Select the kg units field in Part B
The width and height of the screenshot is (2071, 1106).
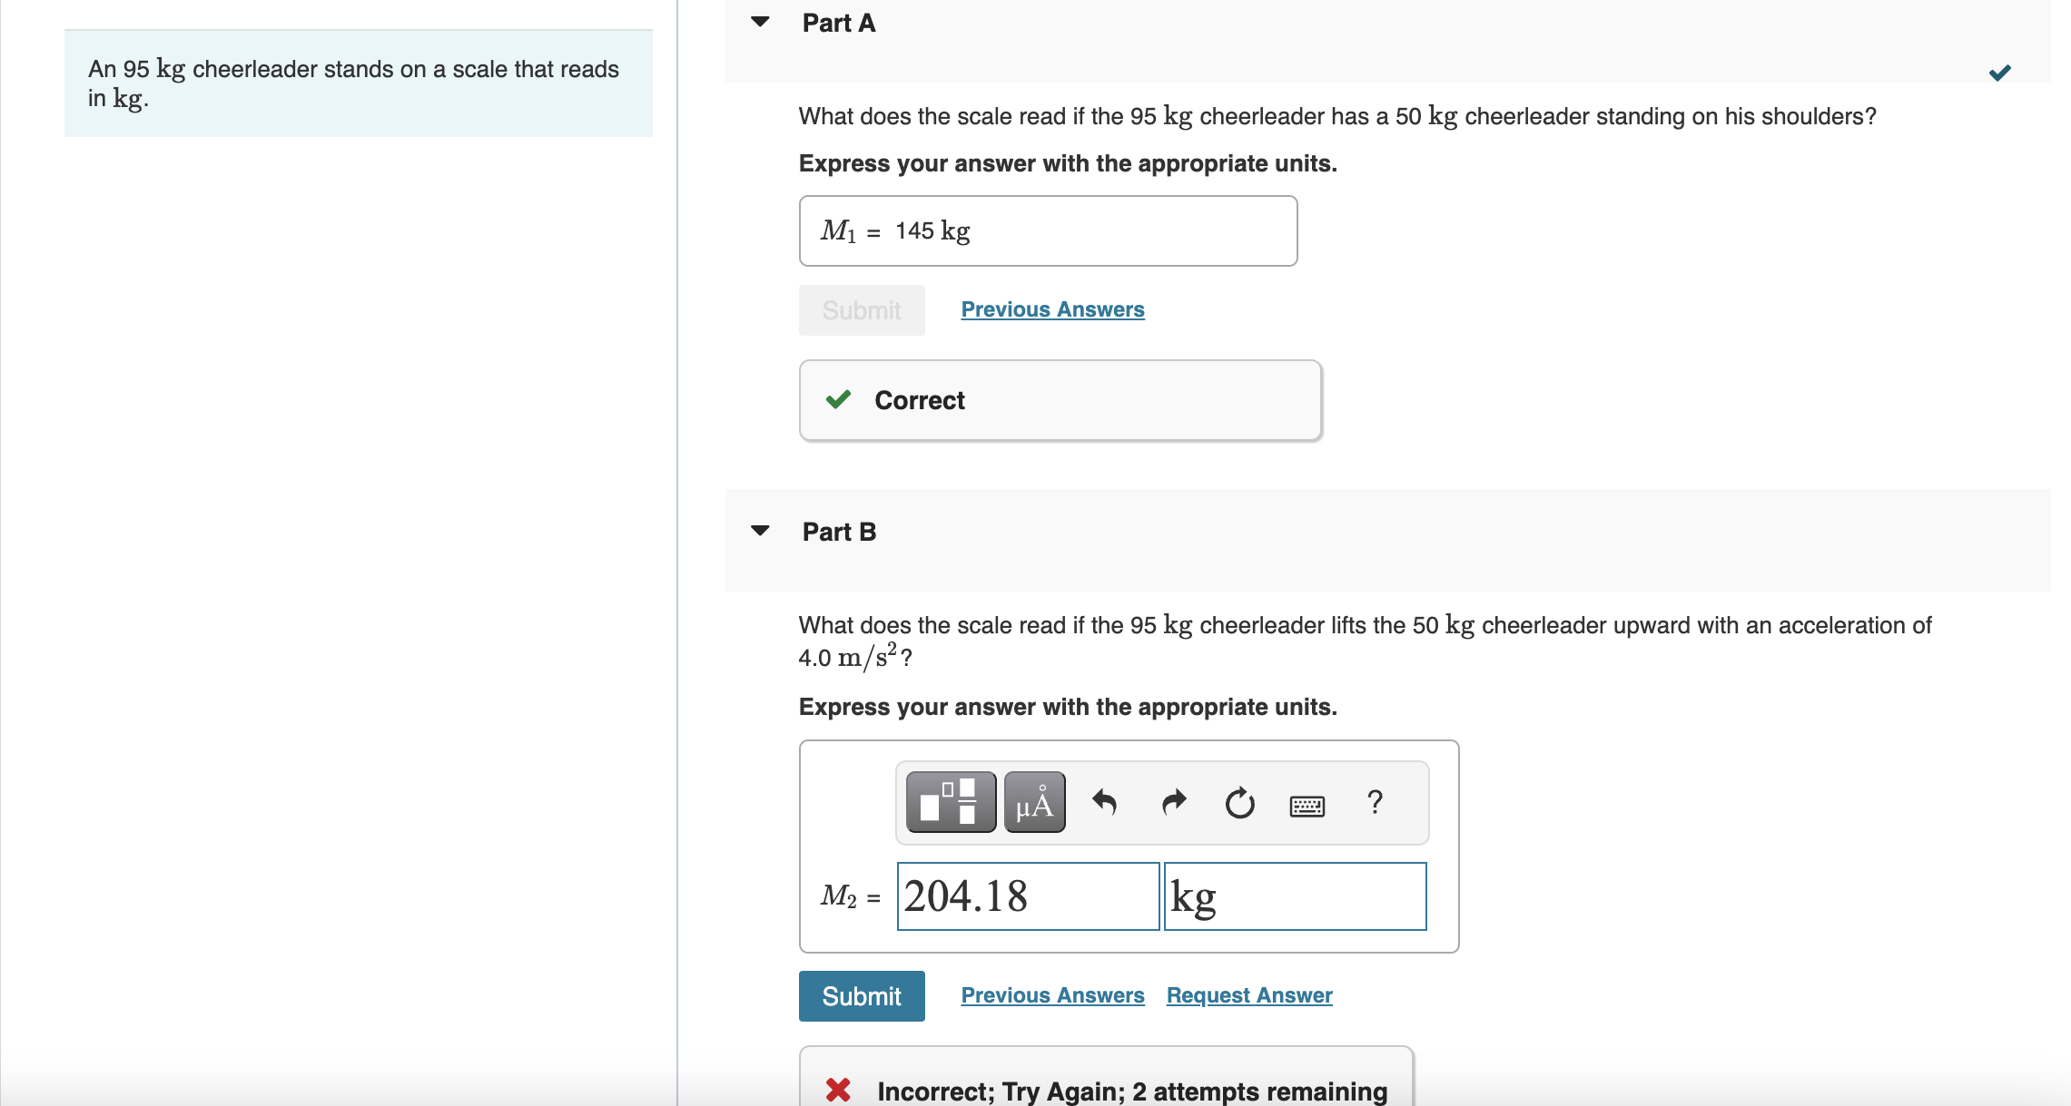(x=1294, y=896)
